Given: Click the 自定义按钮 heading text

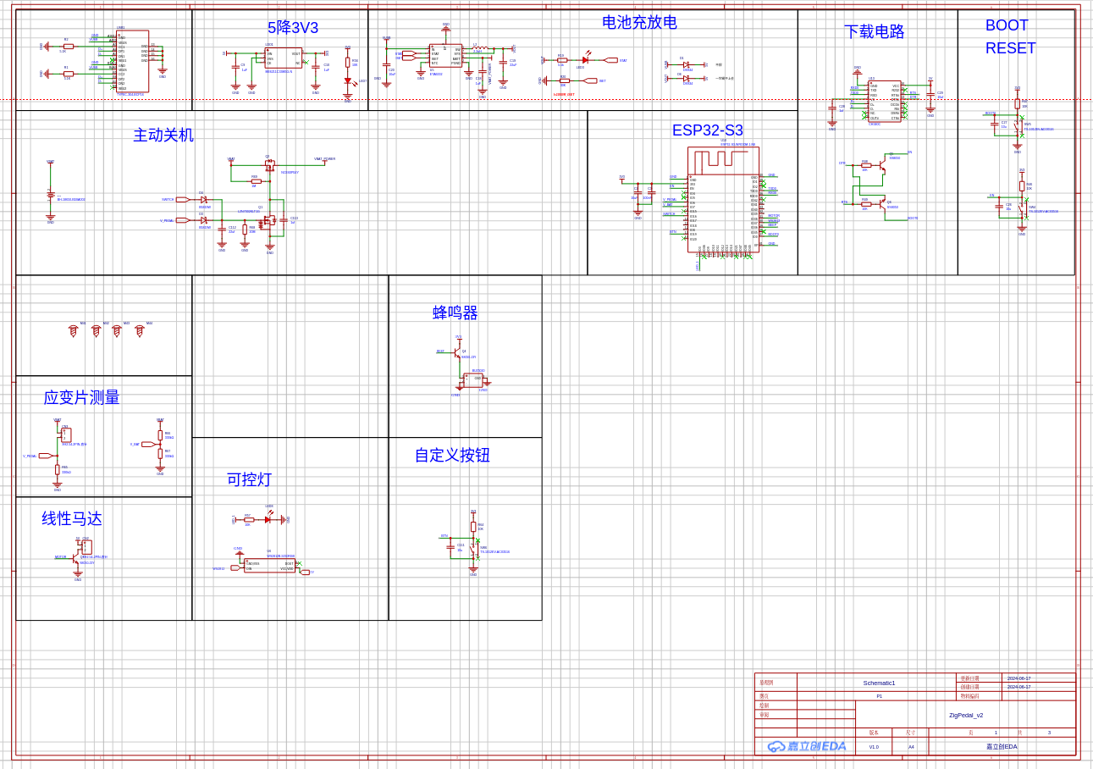Looking at the screenshot, I should point(452,456).
